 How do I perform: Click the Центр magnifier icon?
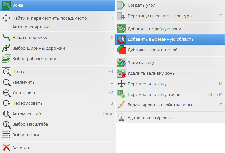point(6,71)
